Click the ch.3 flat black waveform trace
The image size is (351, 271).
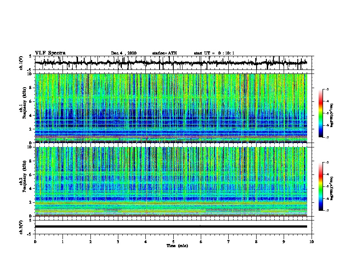pos(171,227)
